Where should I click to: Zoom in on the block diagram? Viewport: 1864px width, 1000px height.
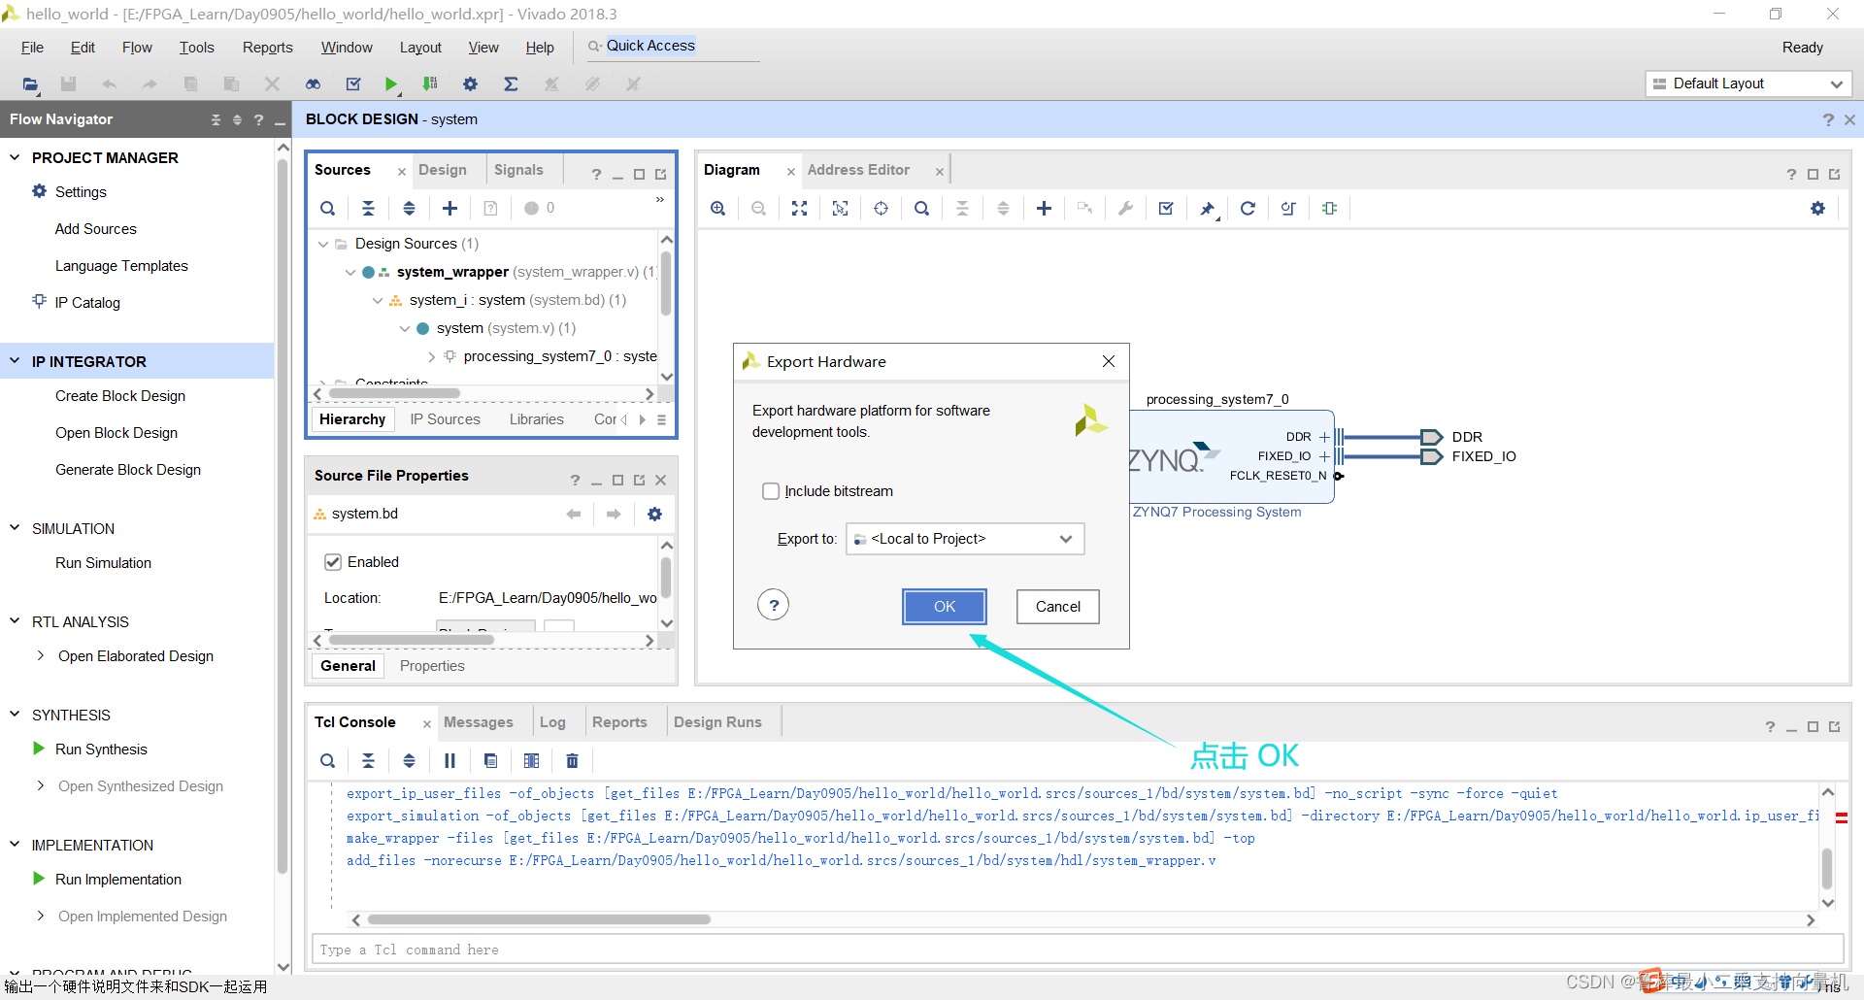click(x=717, y=208)
